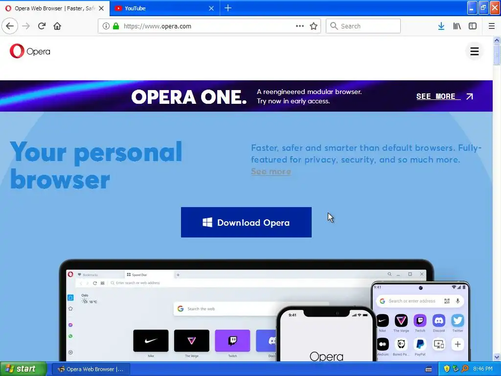
Task: Open a new tab with the plus button
Action: click(228, 8)
